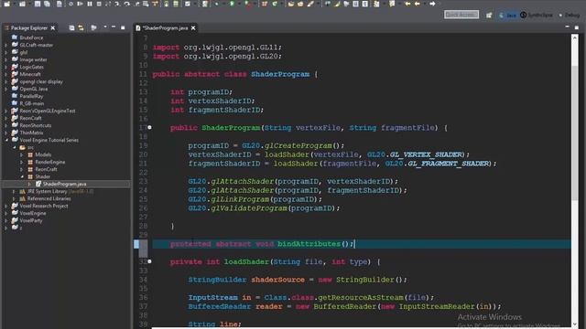Click the Run dropdown arrow beside green Run button
The image size is (586, 329).
tap(238, 4)
